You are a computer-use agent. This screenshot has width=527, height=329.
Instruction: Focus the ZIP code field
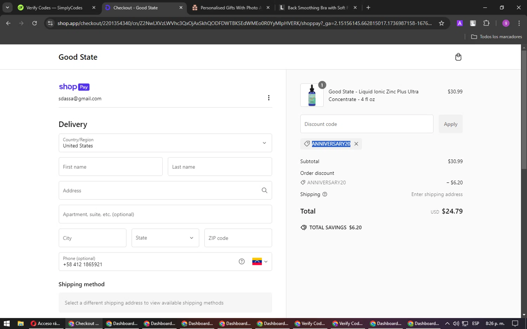coord(238,238)
